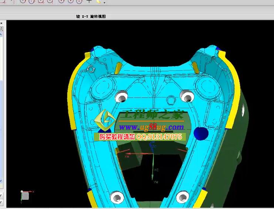Close the left side panel with the x button
The image size is (274, 209).
point(1,23)
